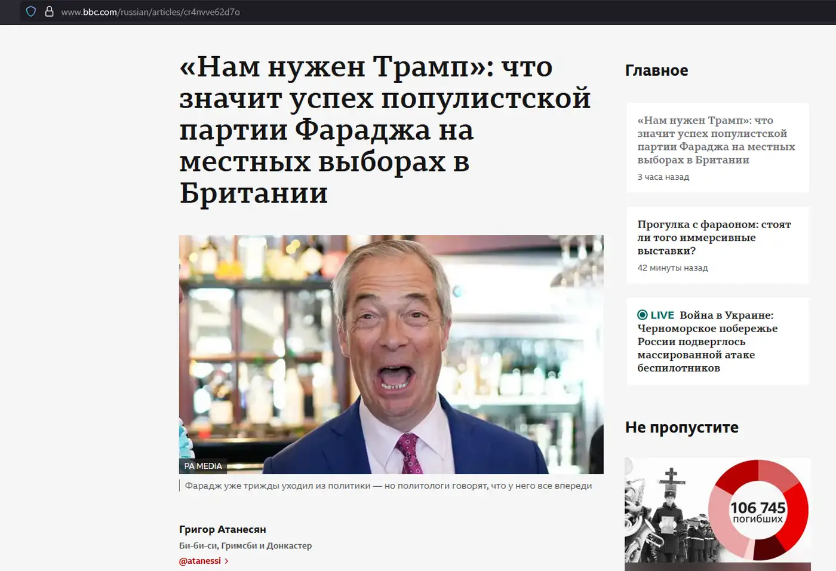The image size is (836, 571).
Task: Click the 42 минуты назад timestamp
Action: point(672,268)
